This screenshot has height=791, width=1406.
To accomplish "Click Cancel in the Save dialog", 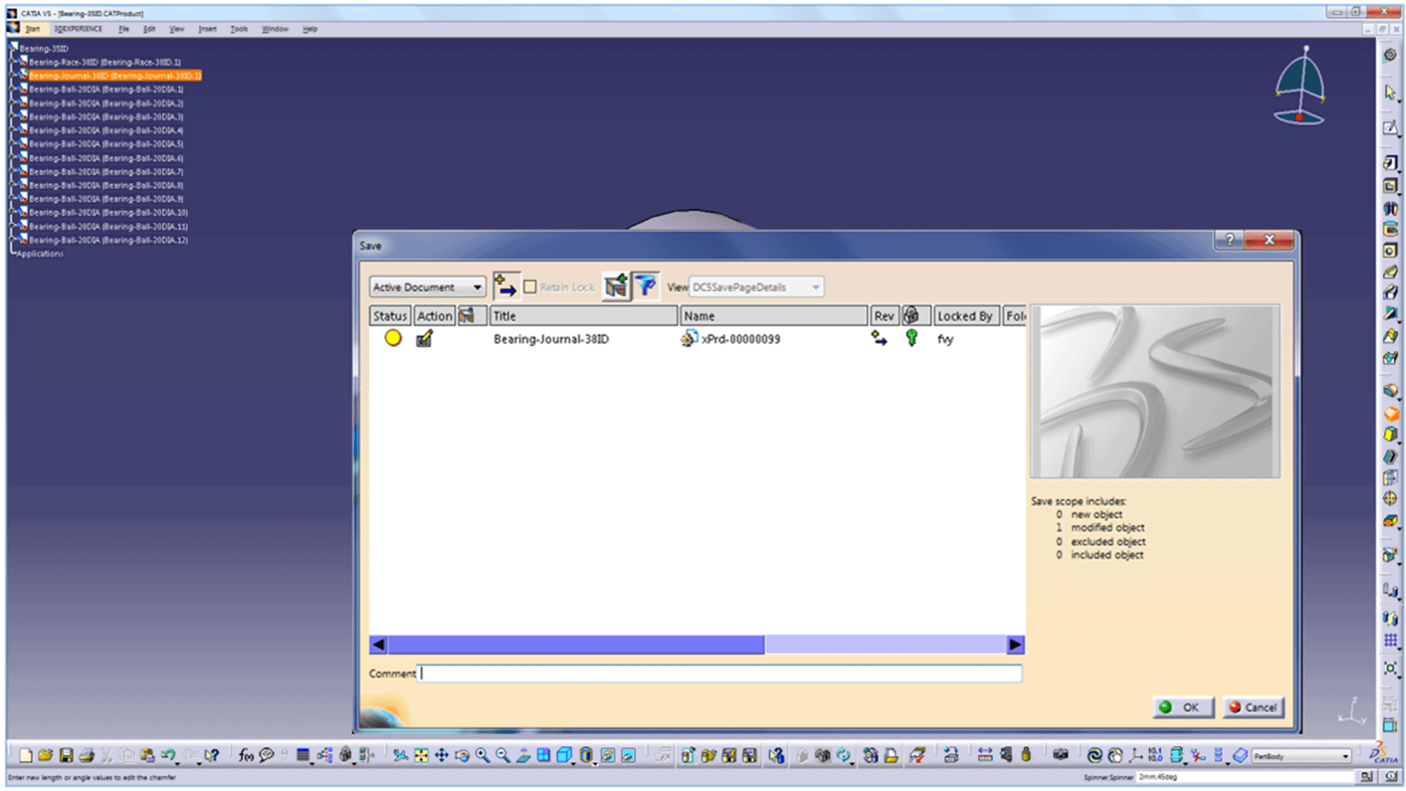I will coord(1253,708).
